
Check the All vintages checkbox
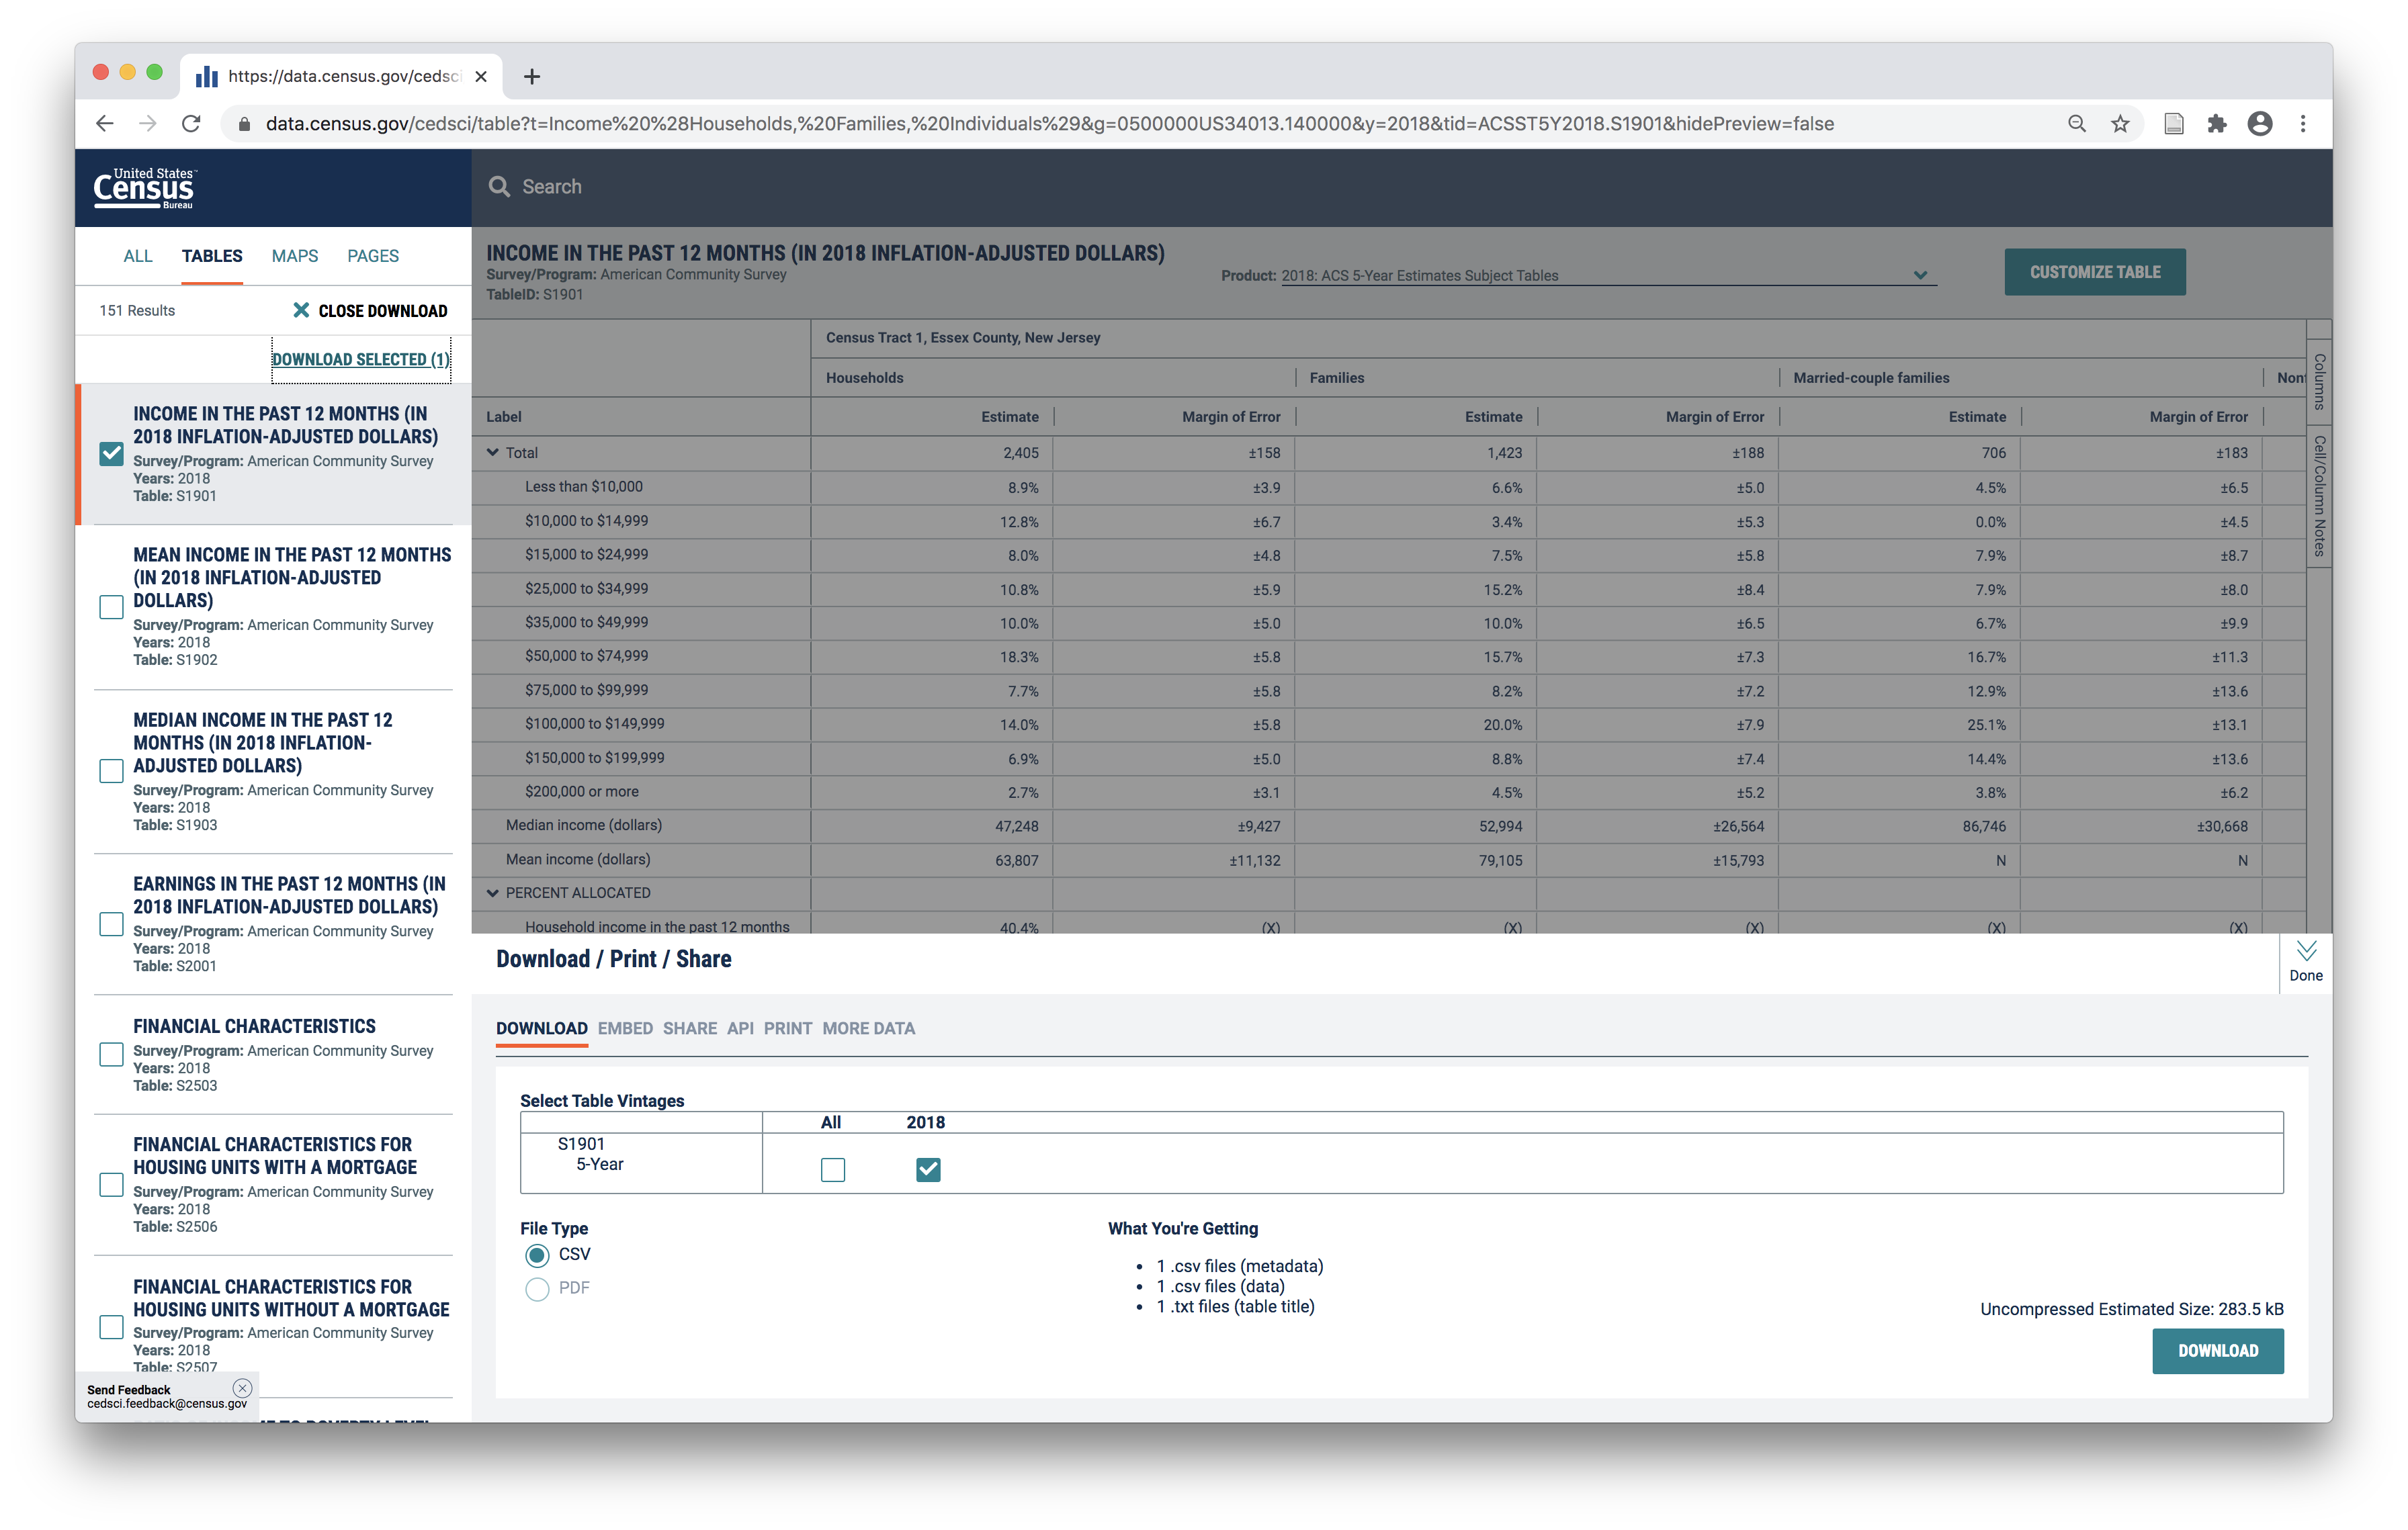832,1169
